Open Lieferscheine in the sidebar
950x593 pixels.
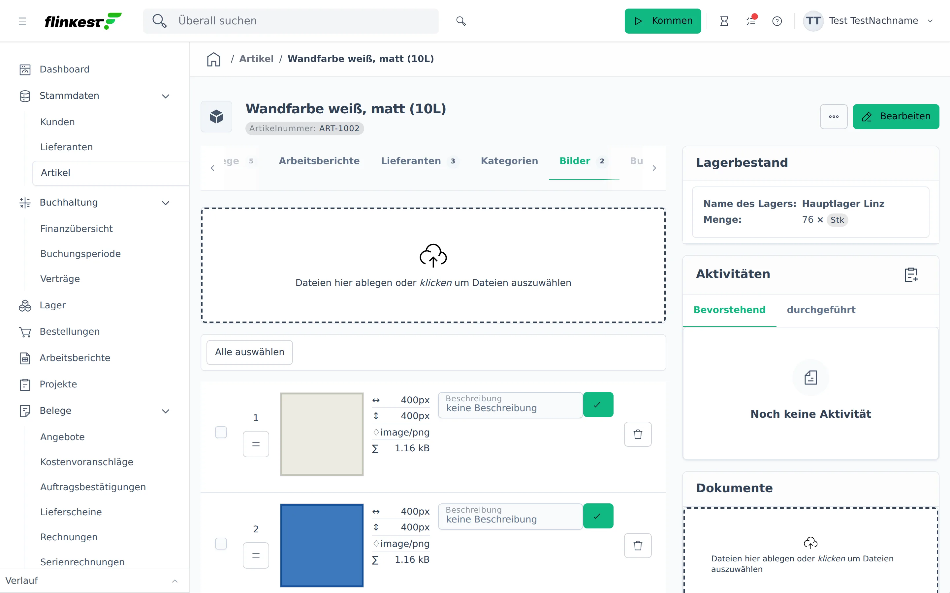71,512
